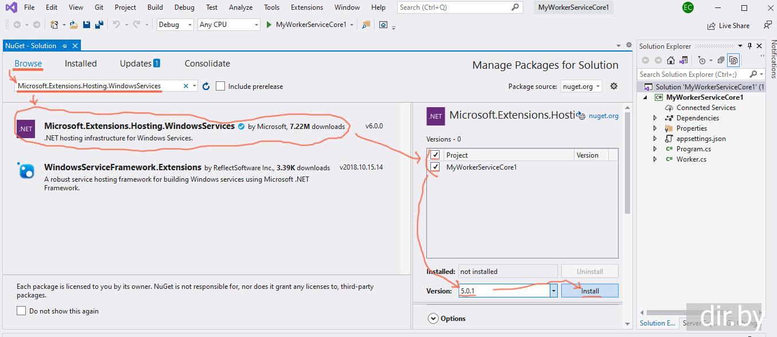
Task: Switch to the Installed tab
Action: 80,64
